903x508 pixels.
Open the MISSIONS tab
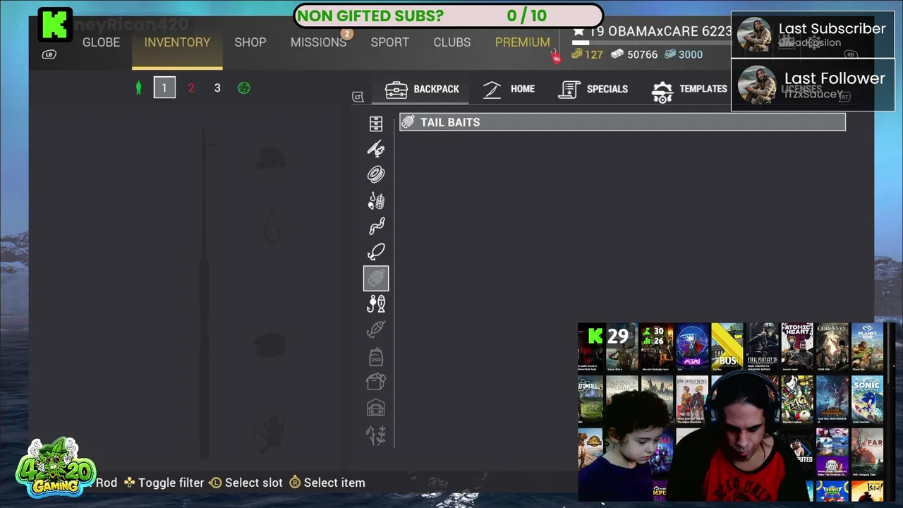318,42
